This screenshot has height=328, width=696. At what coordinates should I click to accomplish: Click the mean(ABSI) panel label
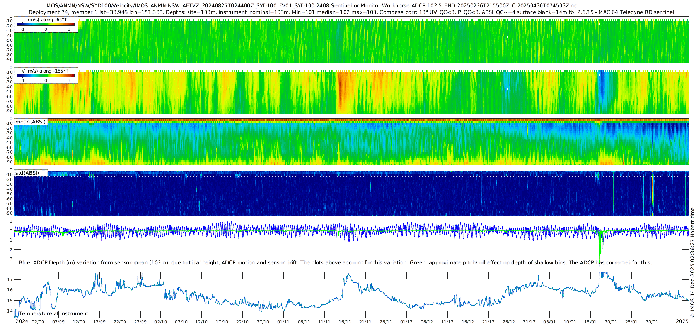pos(31,122)
